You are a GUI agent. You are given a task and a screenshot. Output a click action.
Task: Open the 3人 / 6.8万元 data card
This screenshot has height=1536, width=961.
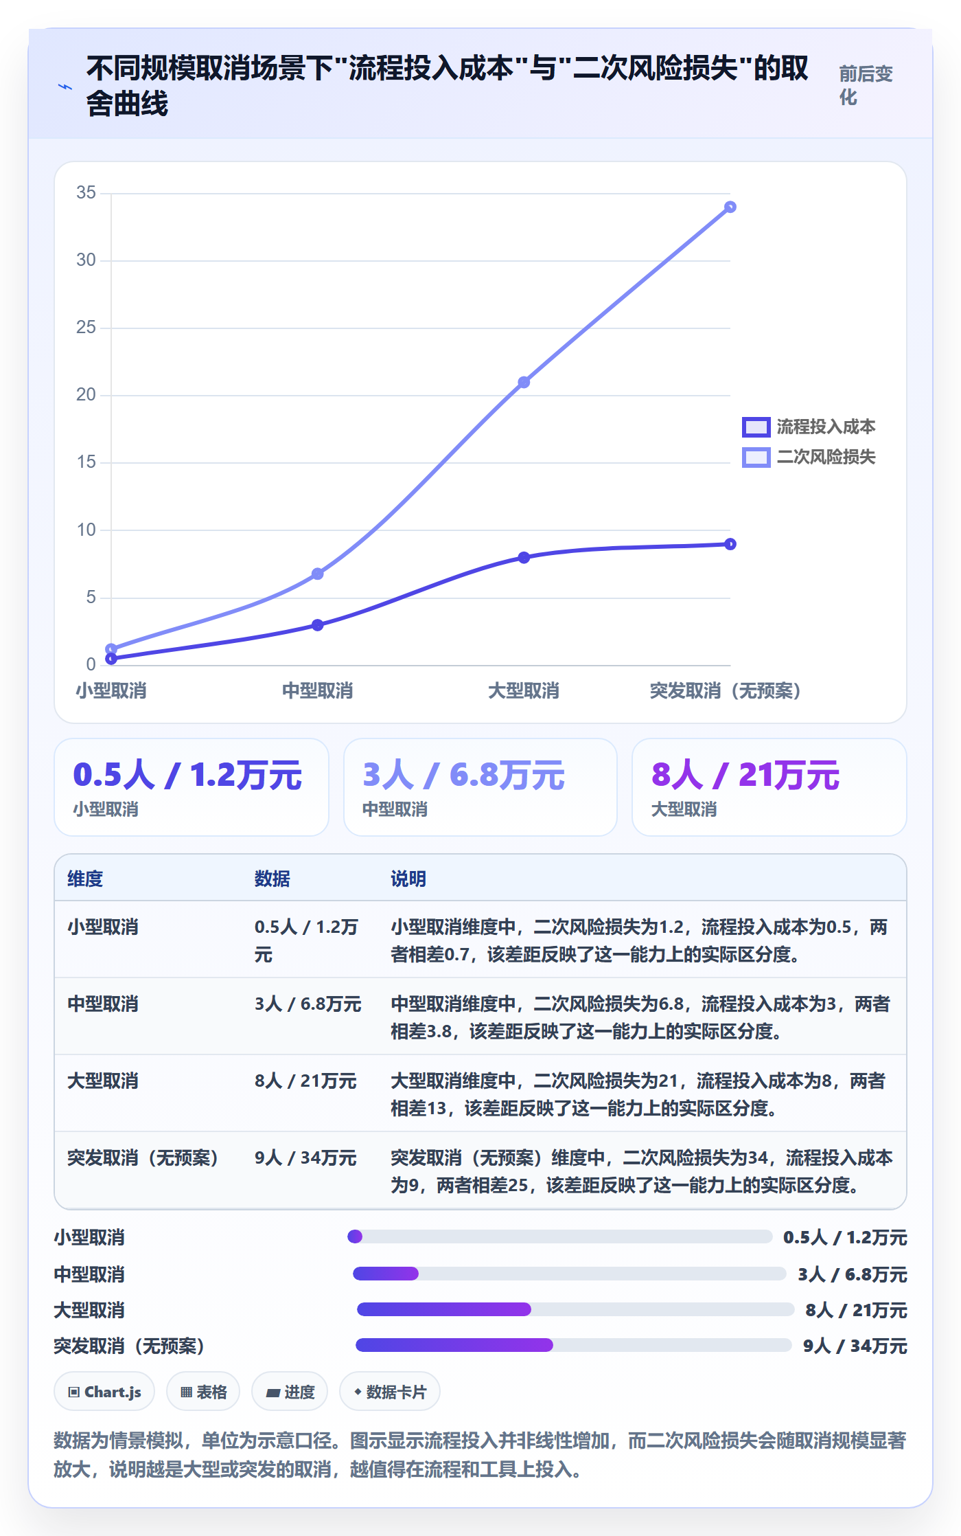480,787
